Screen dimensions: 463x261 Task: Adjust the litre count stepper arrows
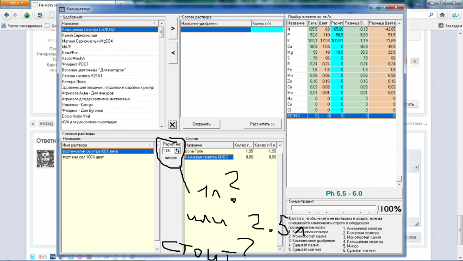pyautogui.click(x=177, y=151)
